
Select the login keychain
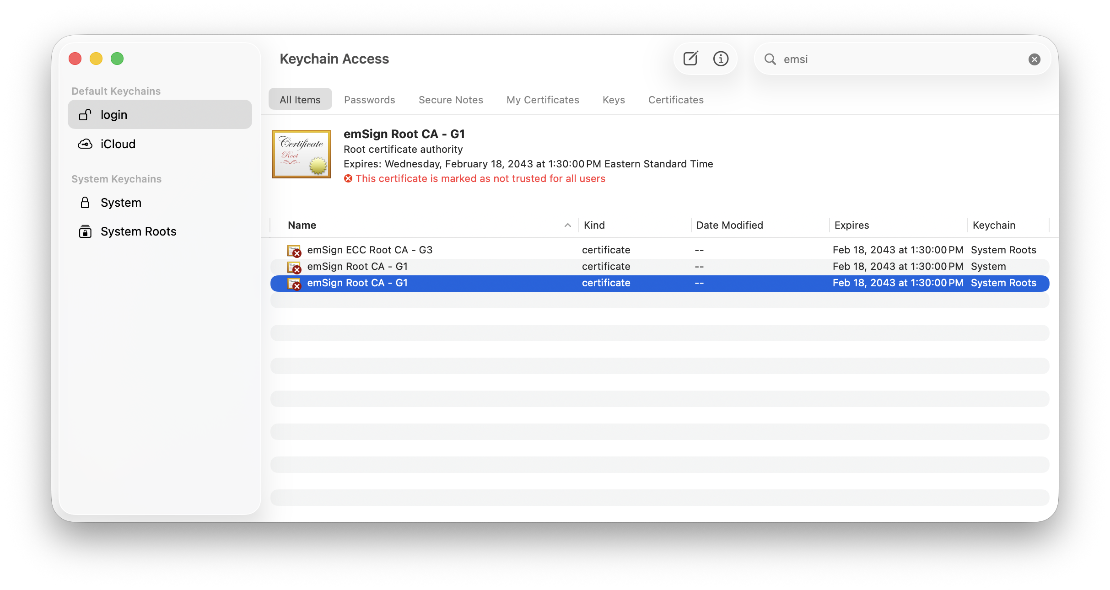160,114
